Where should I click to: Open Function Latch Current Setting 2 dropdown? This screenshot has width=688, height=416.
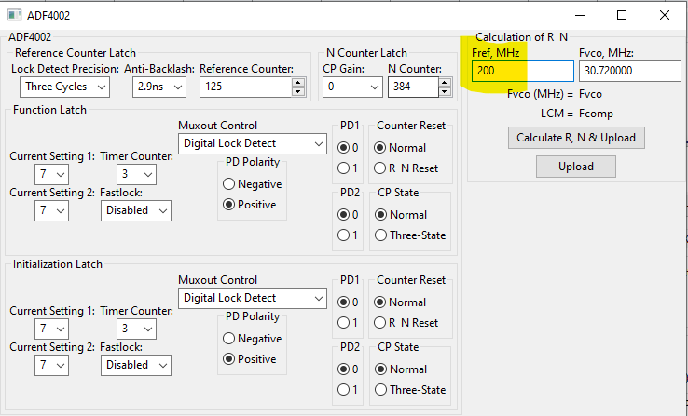51,210
